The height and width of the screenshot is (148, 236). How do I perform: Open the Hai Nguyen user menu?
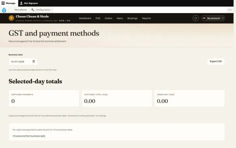(x=29, y=3)
